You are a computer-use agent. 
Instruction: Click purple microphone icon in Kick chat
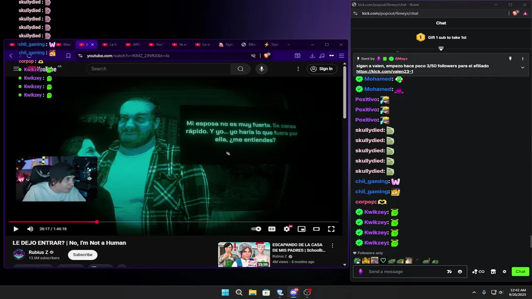(360, 272)
